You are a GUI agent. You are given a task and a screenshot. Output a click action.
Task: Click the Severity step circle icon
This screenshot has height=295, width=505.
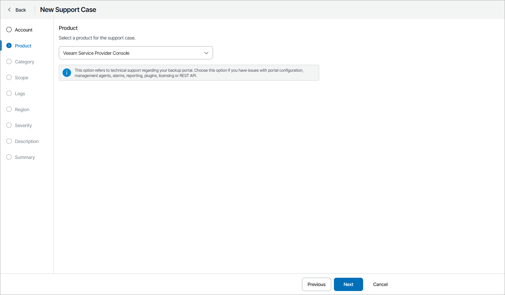(x=9, y=125)
